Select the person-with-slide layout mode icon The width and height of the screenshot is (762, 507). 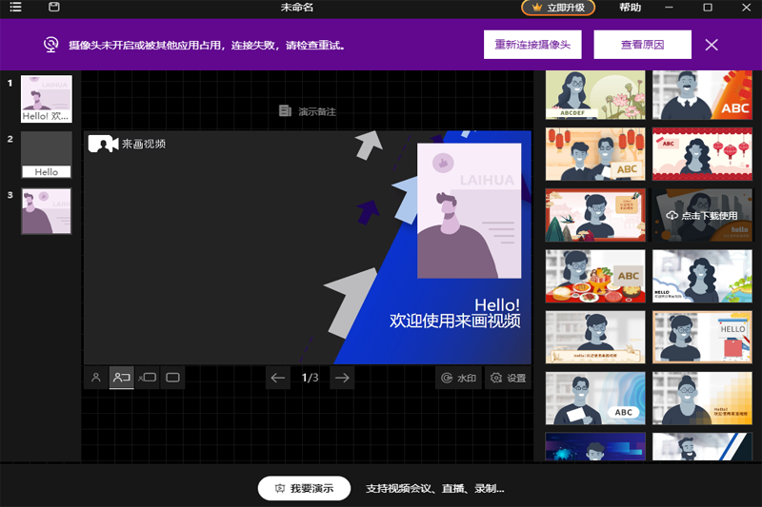[x=122, y=378]
